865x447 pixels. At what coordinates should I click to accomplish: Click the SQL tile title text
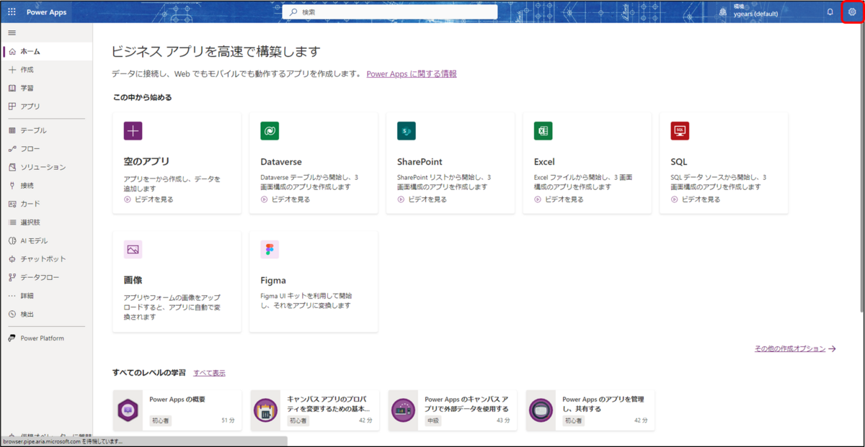(679, 162)
